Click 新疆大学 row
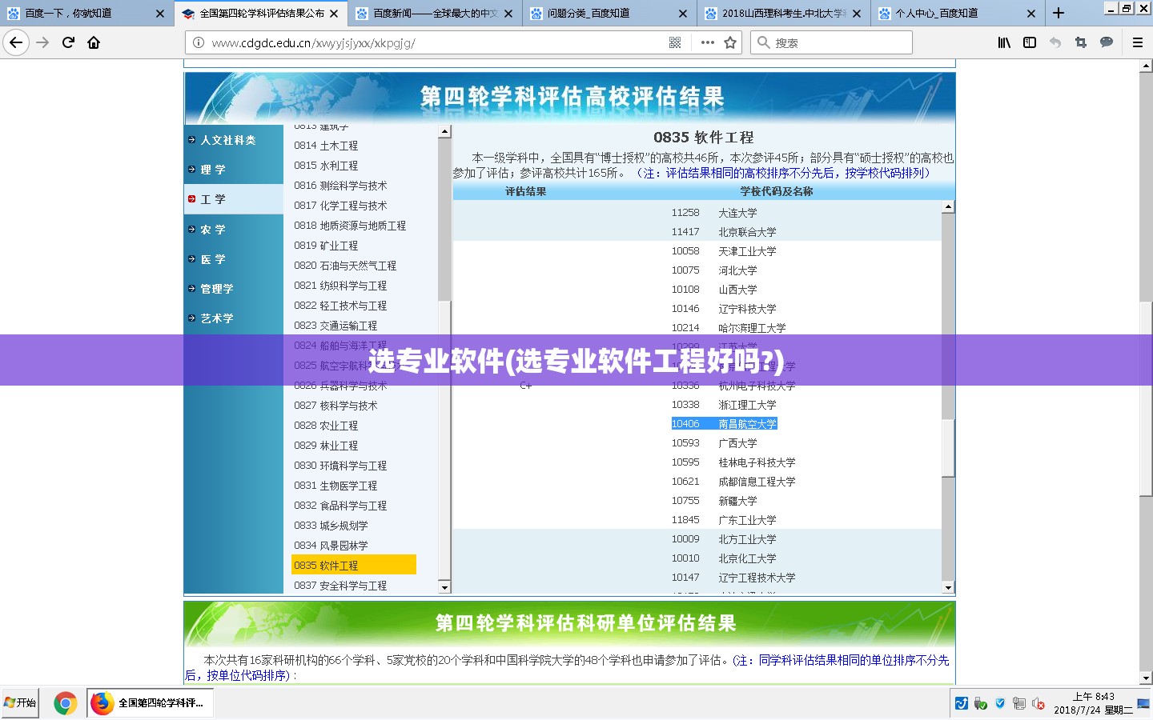 tap(737, 501)
